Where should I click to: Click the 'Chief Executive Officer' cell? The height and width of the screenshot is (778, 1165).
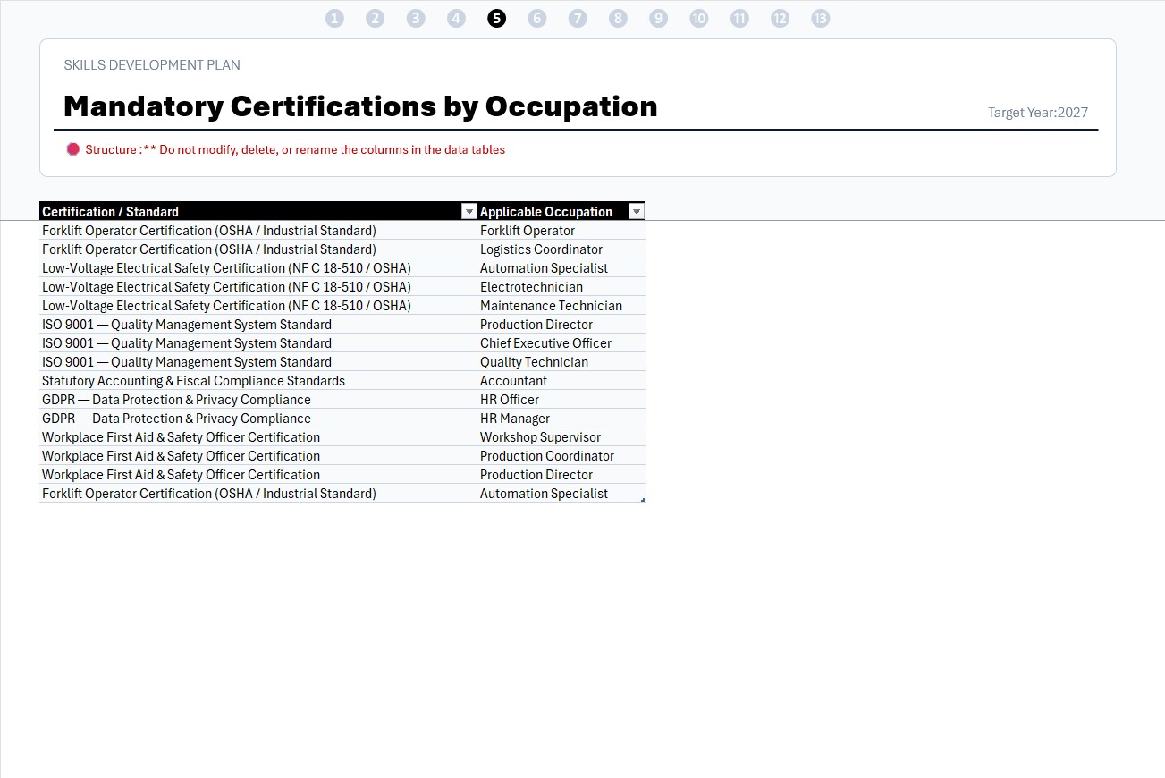[561, 343]
